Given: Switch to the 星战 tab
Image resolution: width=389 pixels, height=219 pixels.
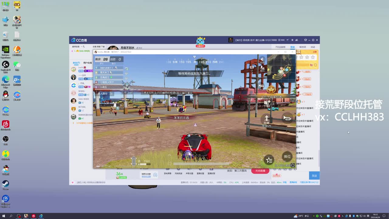Looking at the screenshot, I should coord(292,47).
